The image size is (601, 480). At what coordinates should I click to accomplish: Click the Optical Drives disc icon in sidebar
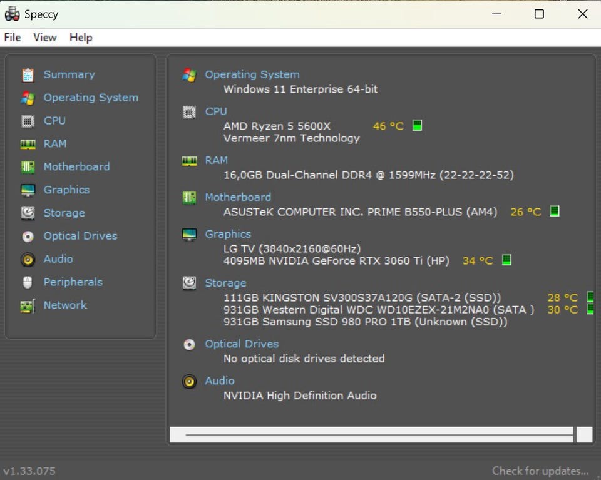28,237
